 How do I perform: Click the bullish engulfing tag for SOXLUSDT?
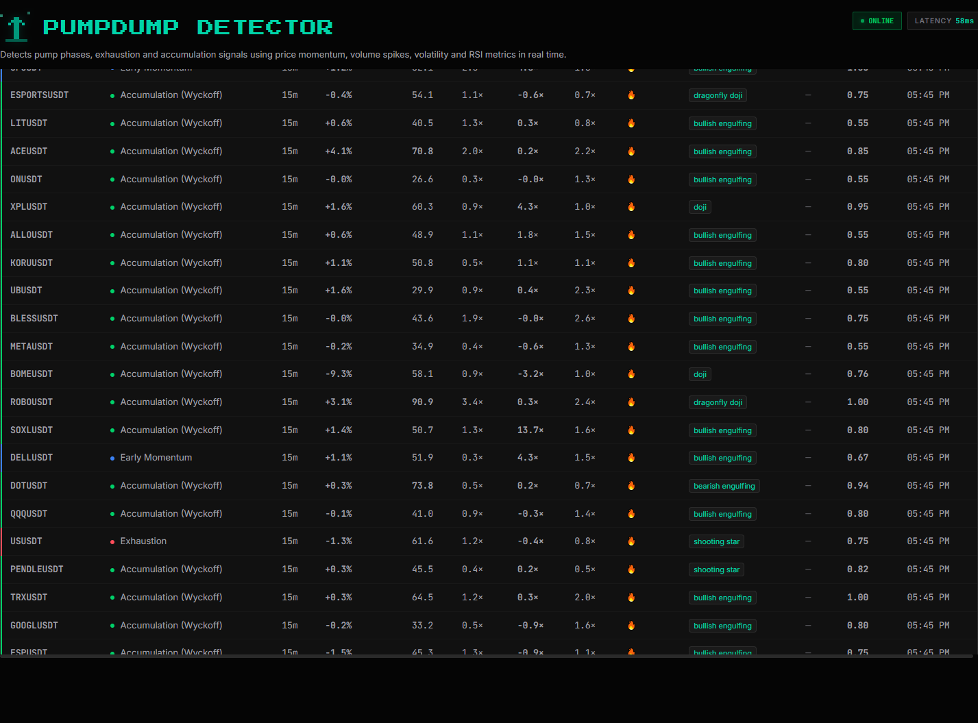point(722,430)
